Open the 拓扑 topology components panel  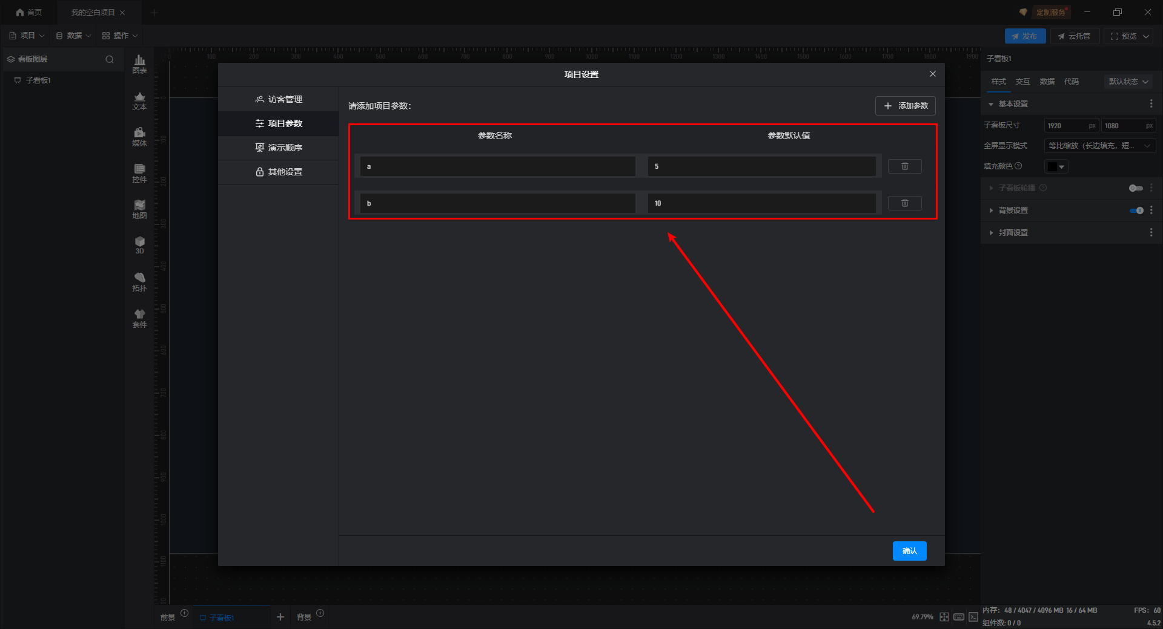139,282
